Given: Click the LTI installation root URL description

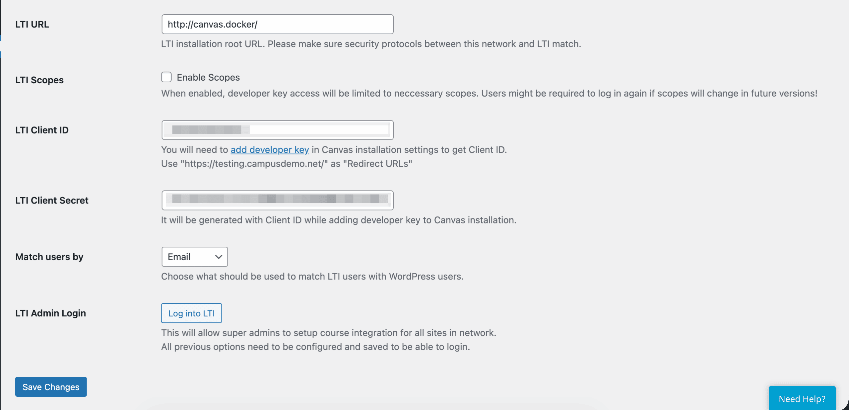Looking at the screenshot, I should (371, 44).
